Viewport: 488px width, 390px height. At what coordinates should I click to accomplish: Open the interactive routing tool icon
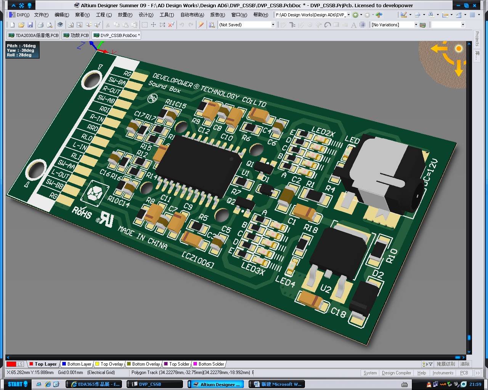point(292,25)
